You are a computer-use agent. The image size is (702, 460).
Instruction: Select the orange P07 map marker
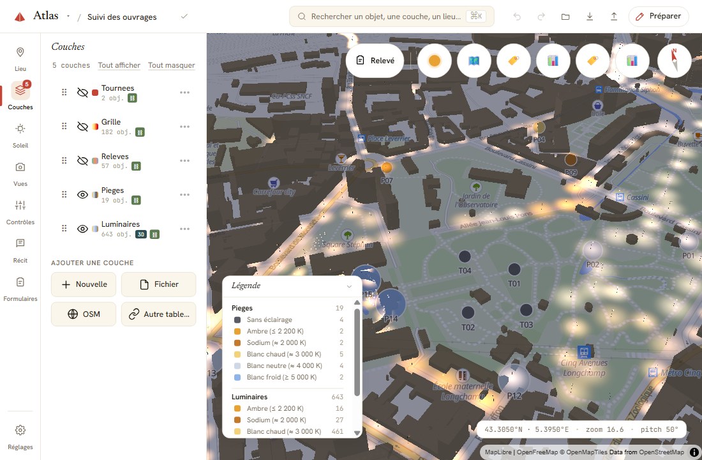[x=386, y=167]
